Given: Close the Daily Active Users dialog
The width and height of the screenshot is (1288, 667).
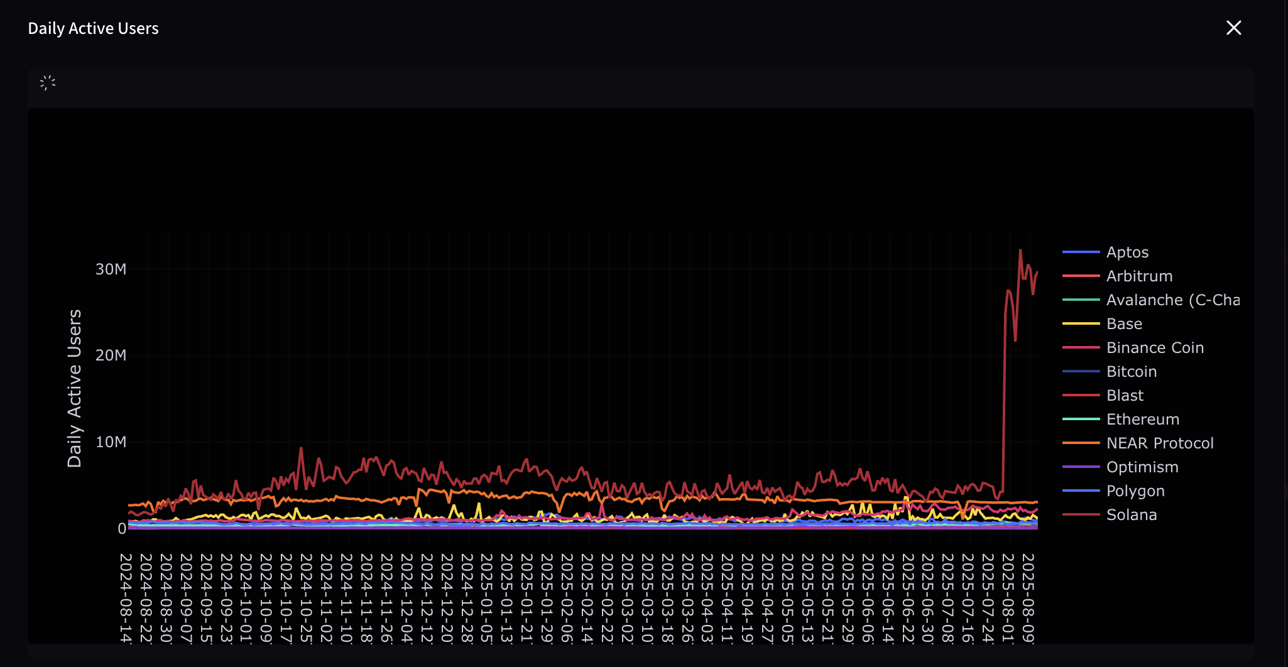Looking at the screenshot, I should click(1233, 28).
